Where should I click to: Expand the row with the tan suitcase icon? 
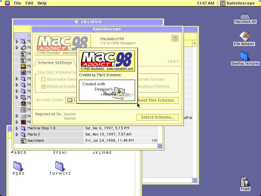pyautogui.click(x=17, y=47)
